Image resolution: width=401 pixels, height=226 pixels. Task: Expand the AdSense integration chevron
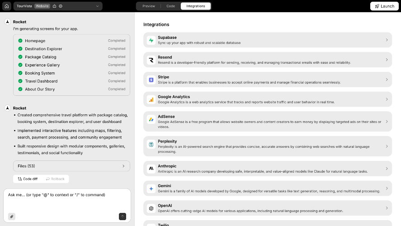pyautogui.click(x=387, y=122)
